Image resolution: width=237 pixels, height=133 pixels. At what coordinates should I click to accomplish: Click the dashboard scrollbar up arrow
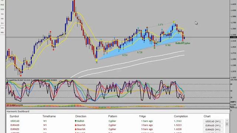[227, 121]
